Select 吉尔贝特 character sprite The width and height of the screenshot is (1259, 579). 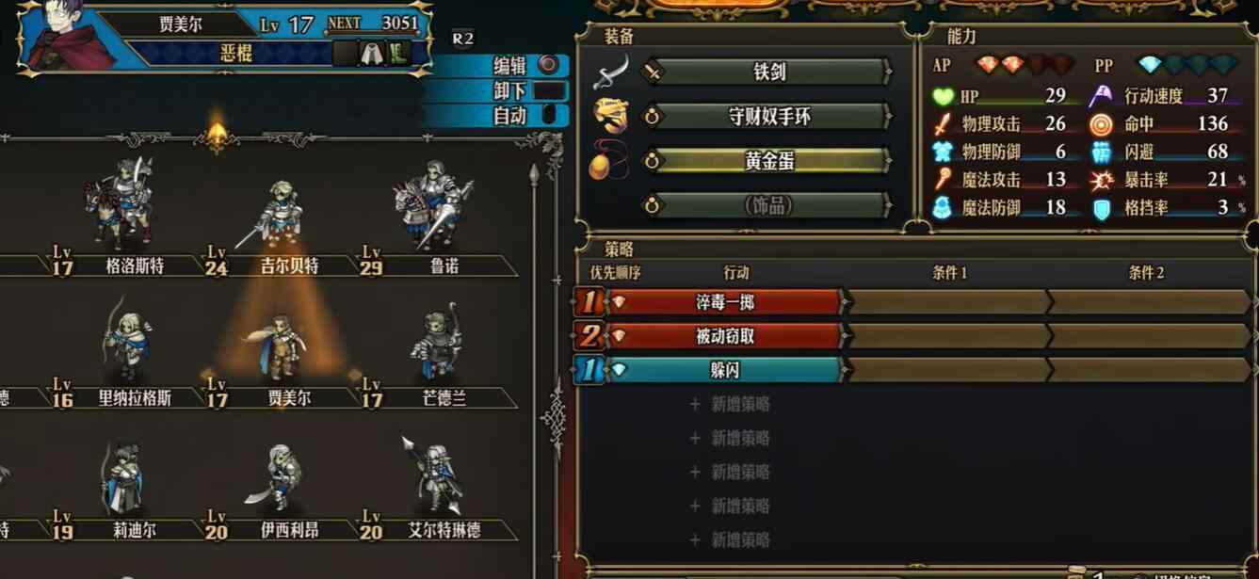[x=278, y=217]
